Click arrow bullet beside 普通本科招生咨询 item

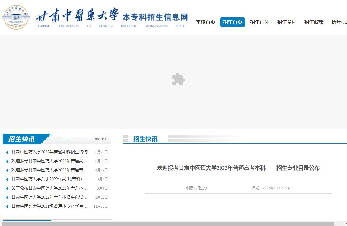[x=7, y=152]
